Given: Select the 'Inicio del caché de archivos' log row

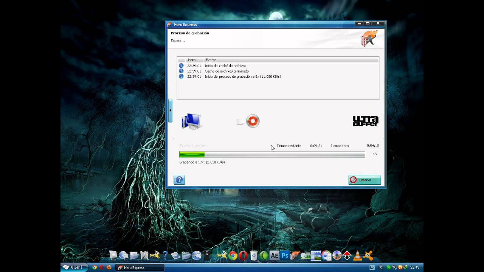Looking at the screenshot, I should (x=278, y=66).
